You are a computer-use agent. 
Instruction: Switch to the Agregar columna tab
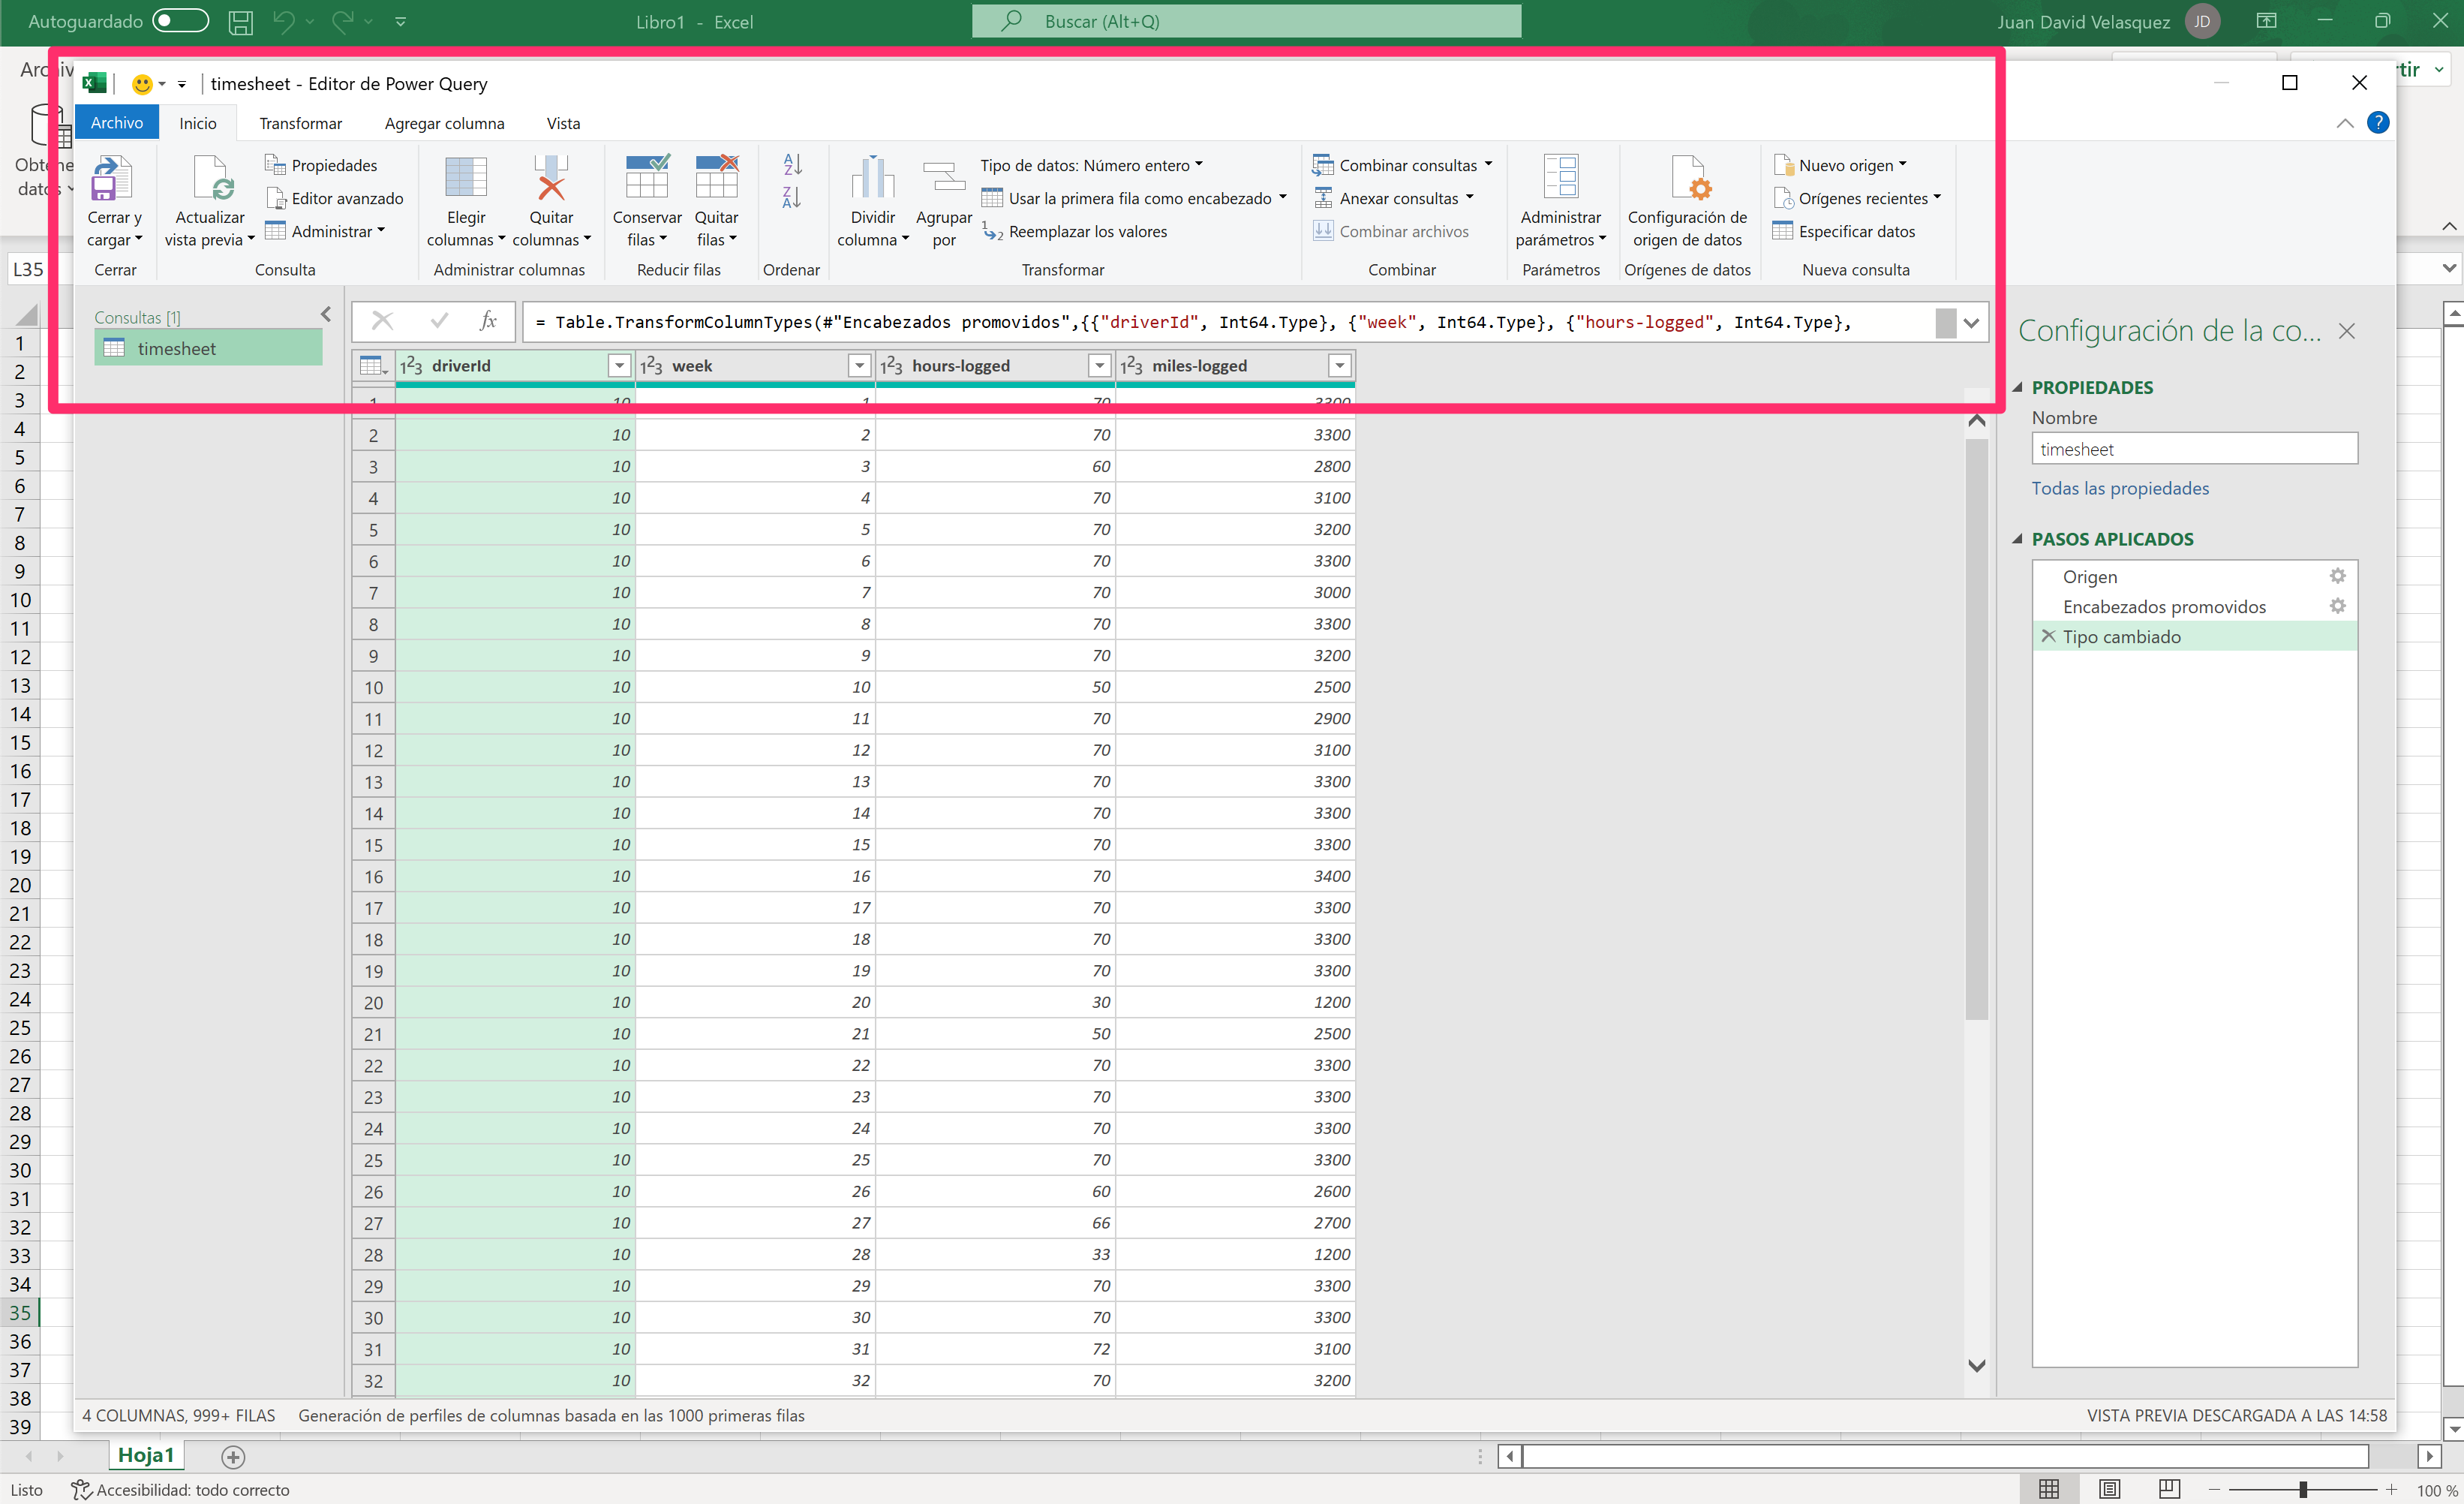[x=444, y=123]
